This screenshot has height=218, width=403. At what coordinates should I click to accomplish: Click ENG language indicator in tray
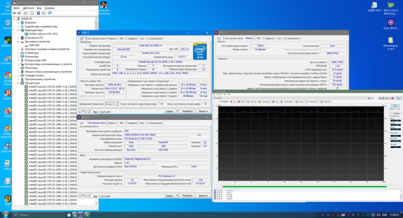(x=385, y=215)
